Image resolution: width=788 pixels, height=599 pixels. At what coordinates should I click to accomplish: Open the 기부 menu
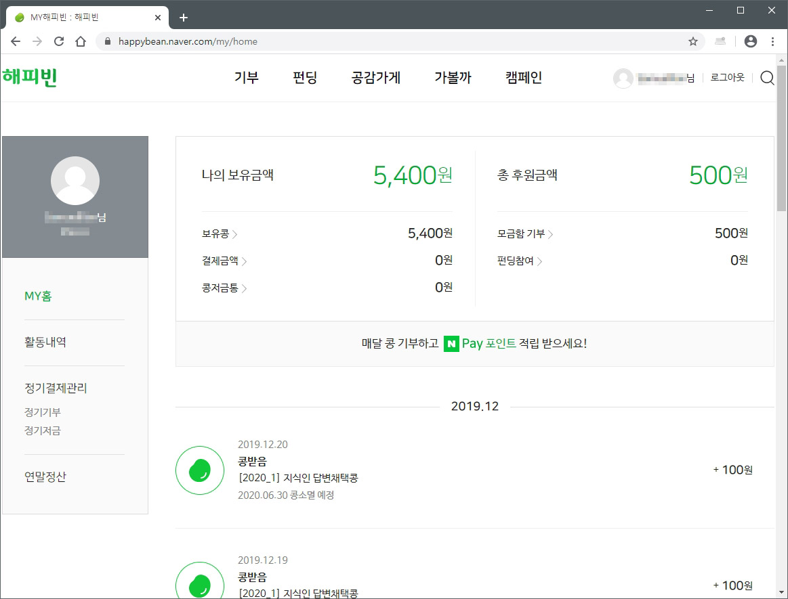(246, 77)
